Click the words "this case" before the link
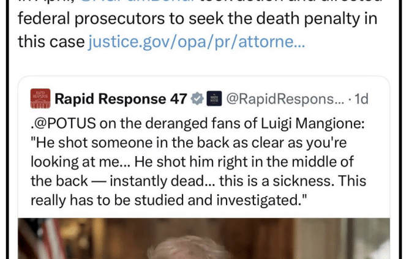The height and width of the screenshot is (259, 409). click(51, 42)
